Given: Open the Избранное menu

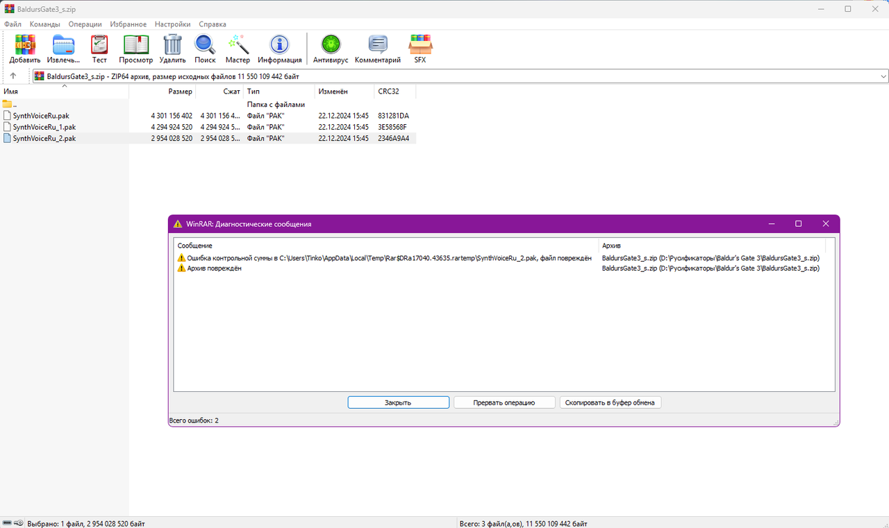Looking at the screenshot, I should tap(128, 24).
